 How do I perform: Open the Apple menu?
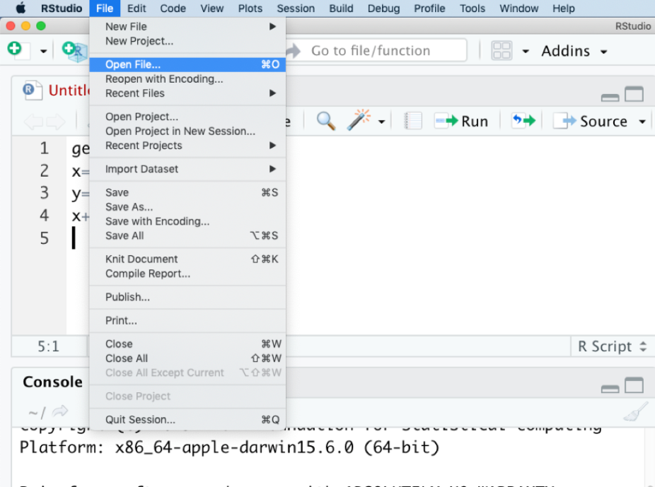21,8
